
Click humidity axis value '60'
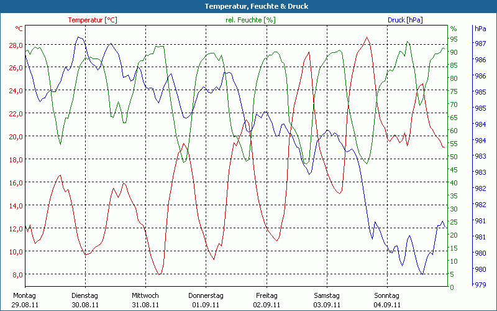454,131
